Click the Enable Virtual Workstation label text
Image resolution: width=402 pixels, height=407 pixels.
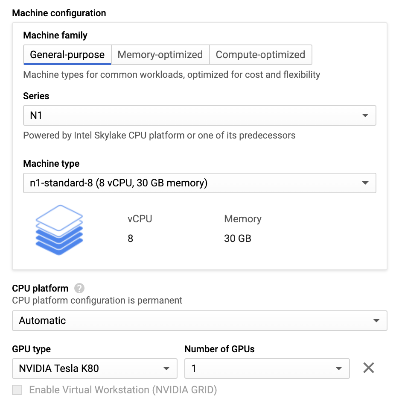coord(123,390)
